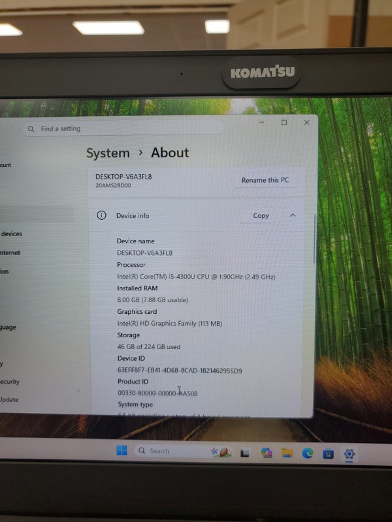392x522 pixels.
Task: Copy the device info details
Action: [261, 216]
